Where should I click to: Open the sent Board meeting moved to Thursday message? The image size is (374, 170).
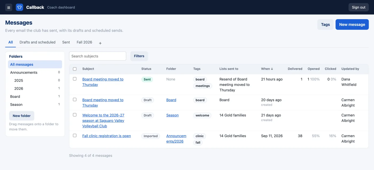[103, 82]
